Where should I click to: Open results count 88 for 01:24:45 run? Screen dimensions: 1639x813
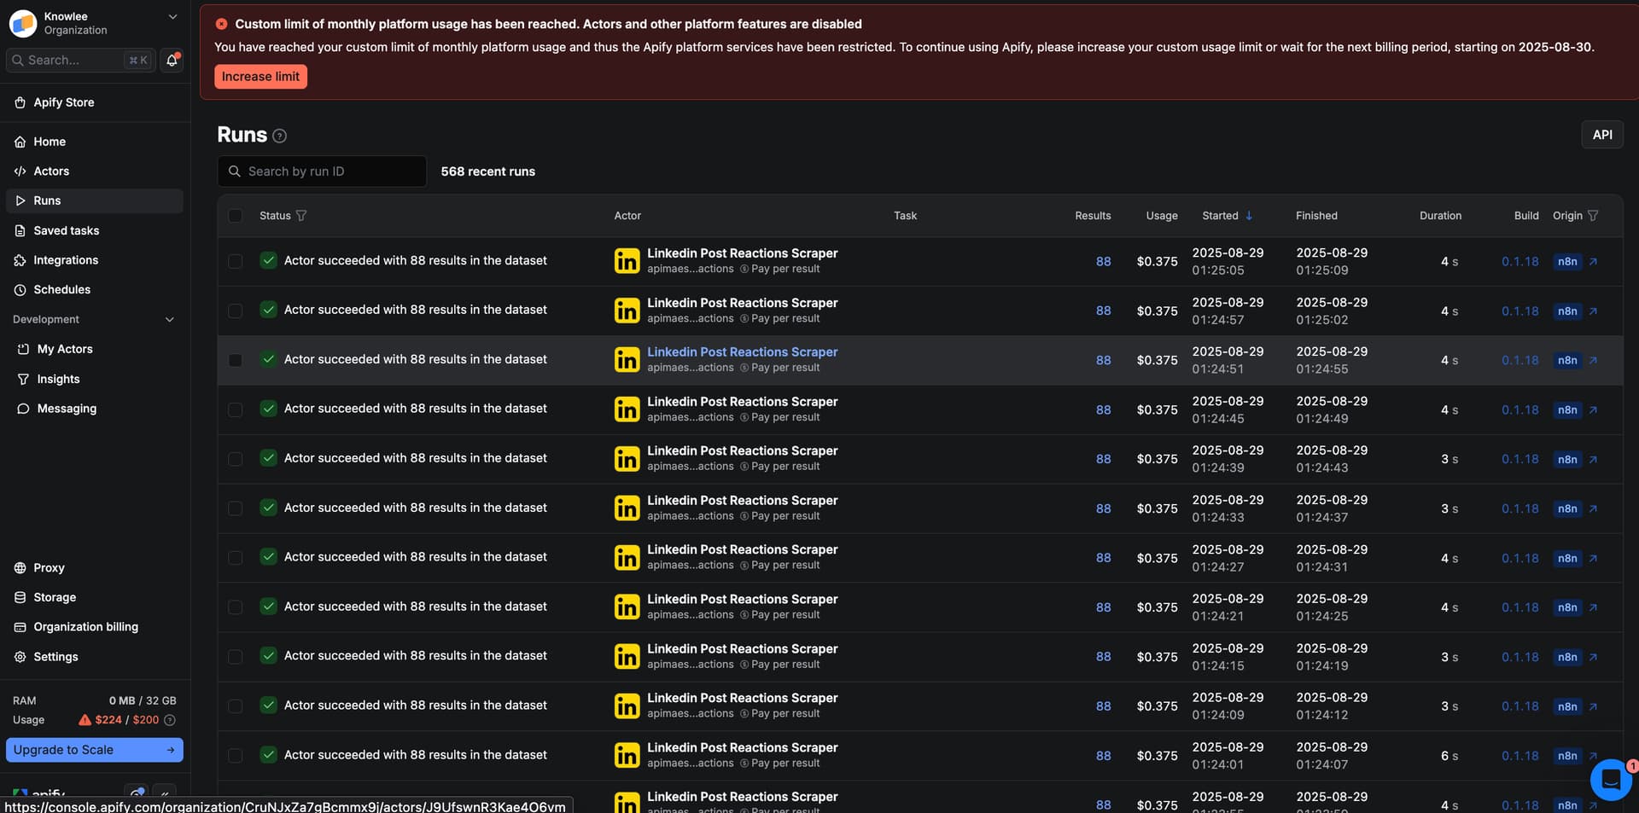1103,410
